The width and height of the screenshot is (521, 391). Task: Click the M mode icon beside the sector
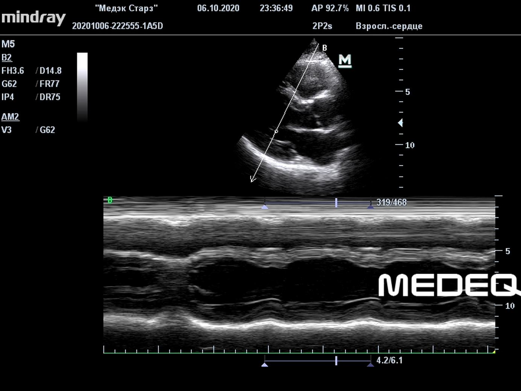tap(345, 61)
